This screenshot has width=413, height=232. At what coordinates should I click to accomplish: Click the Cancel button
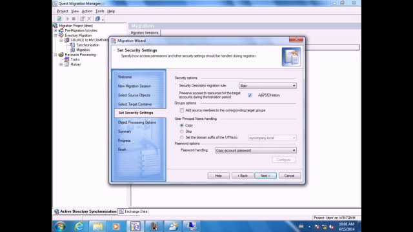tap(290, 176)
